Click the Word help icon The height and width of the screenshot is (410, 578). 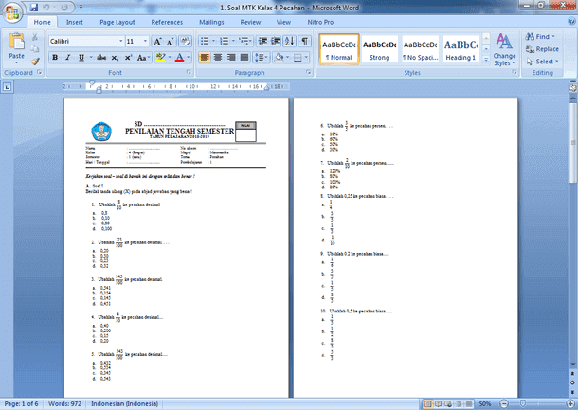click(572, 22)
